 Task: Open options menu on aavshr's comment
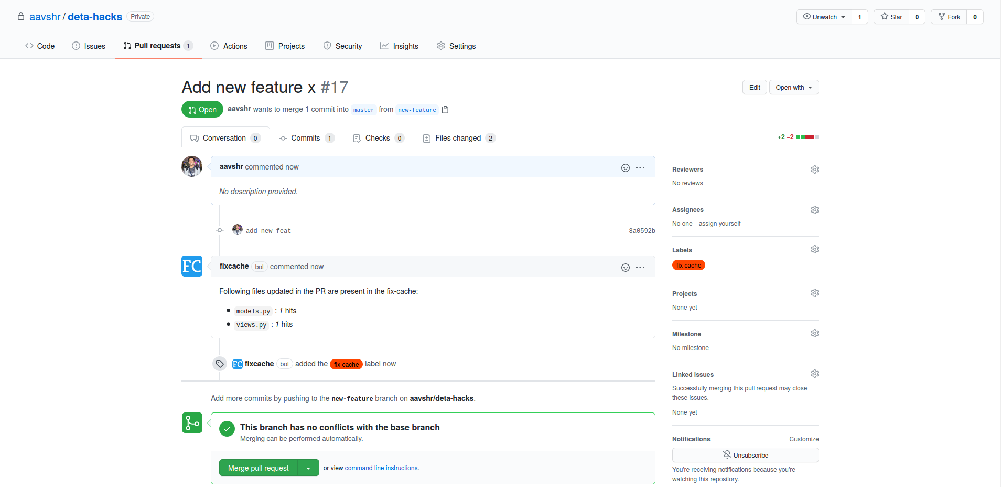[640, 168]
